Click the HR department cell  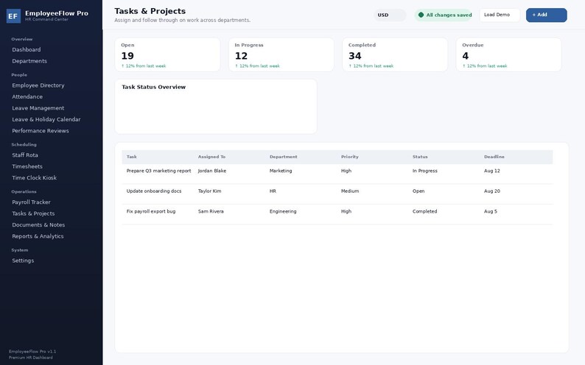tap(273, 191)
